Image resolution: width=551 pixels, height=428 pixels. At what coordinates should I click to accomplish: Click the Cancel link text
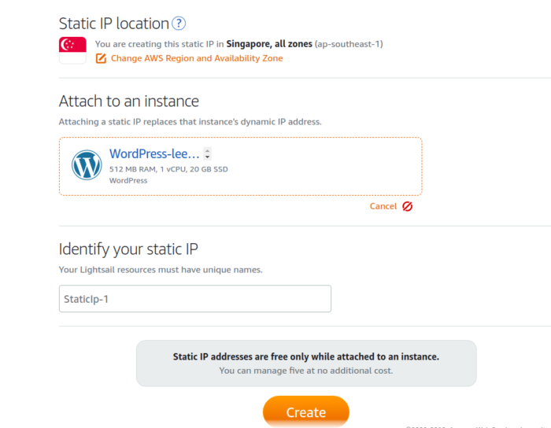tap(383, 206)
